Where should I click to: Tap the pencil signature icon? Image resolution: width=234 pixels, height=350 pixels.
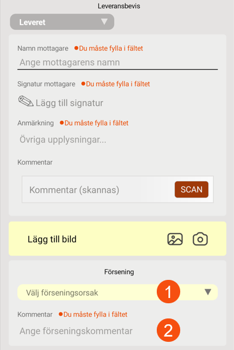click(26, 101)
